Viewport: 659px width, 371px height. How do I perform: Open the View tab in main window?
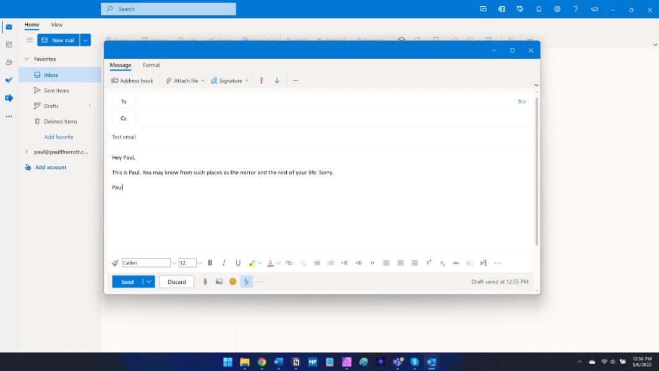point(57,25)
